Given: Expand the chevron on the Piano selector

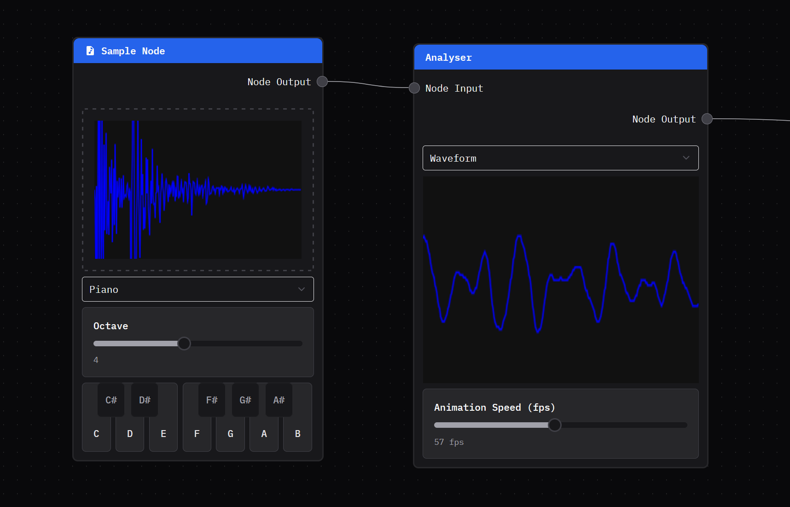Looking at the screenshot, I should coord(302,289).
